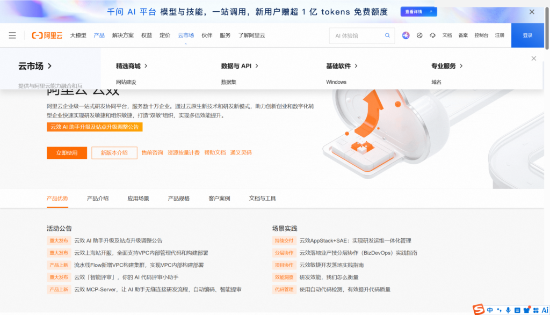The width and height of the screenshot is (550, 315).
Task: Open Windows under 基础软件
Action: pyautogui.click(x=336, y=82)
